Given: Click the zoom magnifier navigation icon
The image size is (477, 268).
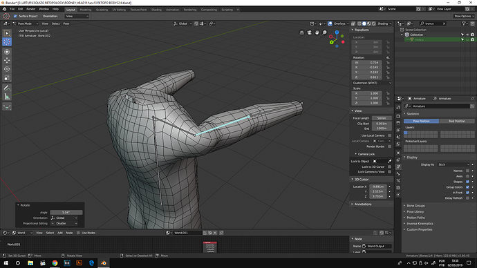Looking at the screenshot, I should click(x=325, y=32).
